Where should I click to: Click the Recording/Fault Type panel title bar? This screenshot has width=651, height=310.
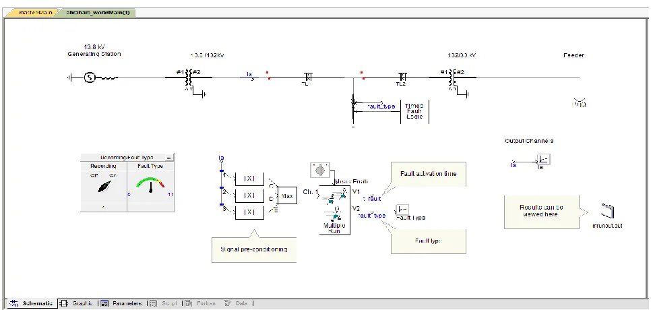[x=127, y=158]
